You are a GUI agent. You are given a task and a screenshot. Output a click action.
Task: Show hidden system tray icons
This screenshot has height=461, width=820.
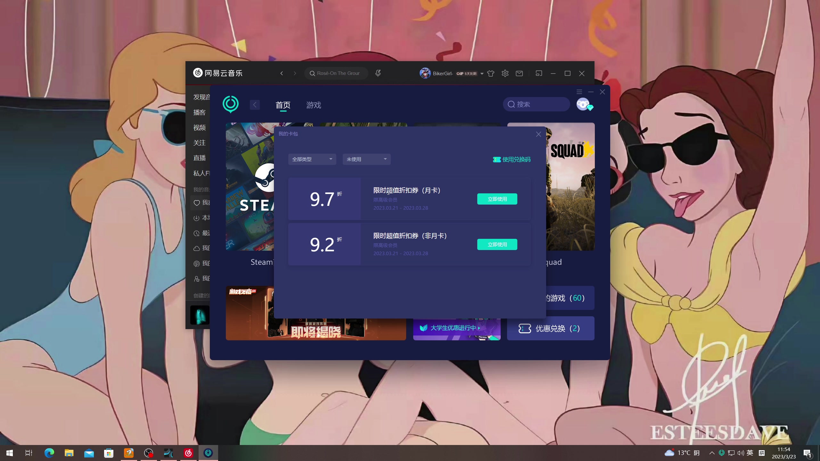coord(712,453)
